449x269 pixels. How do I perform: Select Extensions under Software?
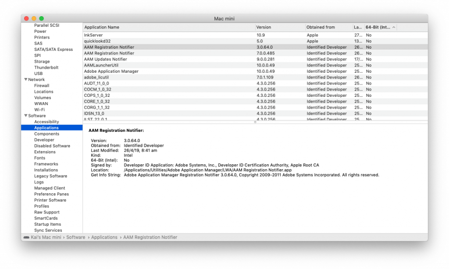coord(45,152)
